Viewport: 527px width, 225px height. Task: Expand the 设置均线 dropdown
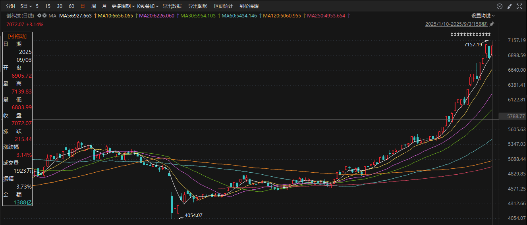tap(483, 15)
